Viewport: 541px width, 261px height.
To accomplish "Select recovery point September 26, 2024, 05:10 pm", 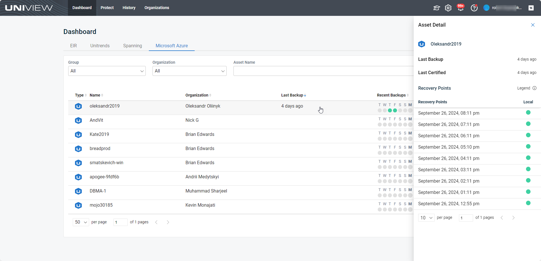I will pos(449,147).
